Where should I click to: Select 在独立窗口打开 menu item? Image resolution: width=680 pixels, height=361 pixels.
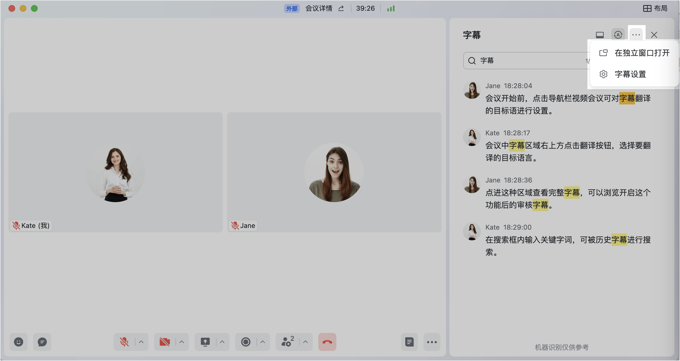[635, 53]
